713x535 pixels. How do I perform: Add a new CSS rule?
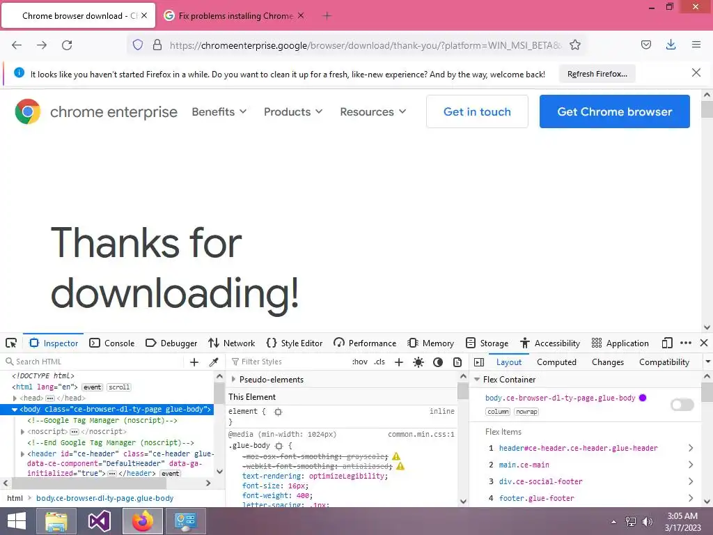(x=399, y=362)
